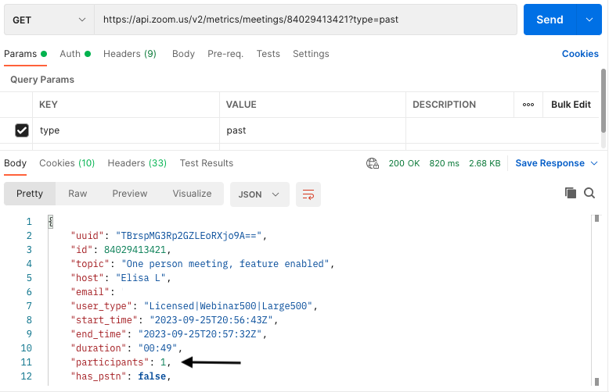Screen dimensions: 609x392
Task: Open the response Cookies (10) tab
Action: pos(67,163)
